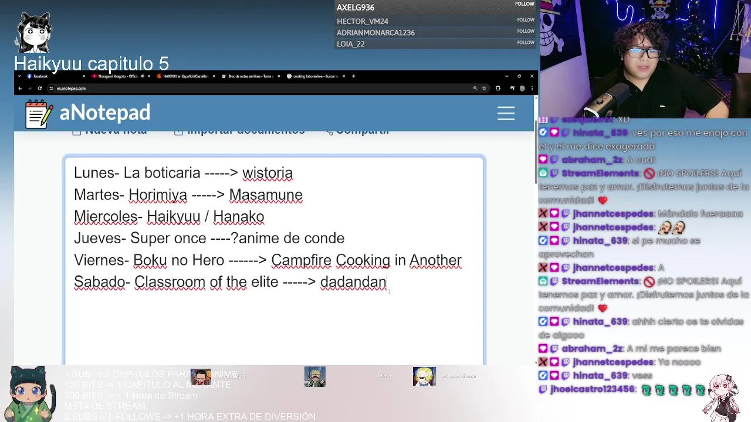Click on 'Masamune' in the Martes line
This screenshot has width=751, height=422.
[266, 195]
